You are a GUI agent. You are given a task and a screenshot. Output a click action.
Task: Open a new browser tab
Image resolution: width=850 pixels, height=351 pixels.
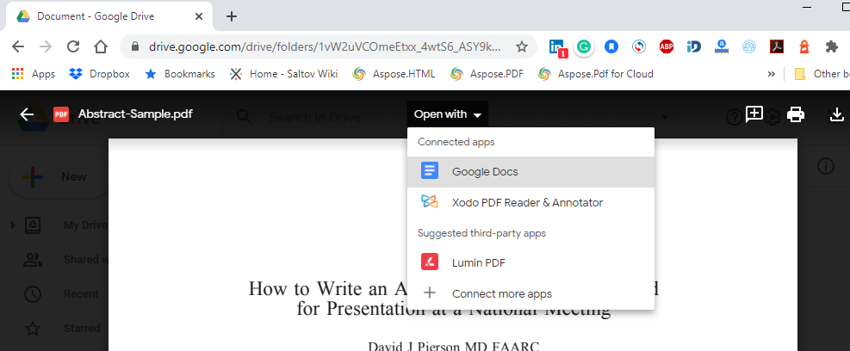click(x=232, y=16)
